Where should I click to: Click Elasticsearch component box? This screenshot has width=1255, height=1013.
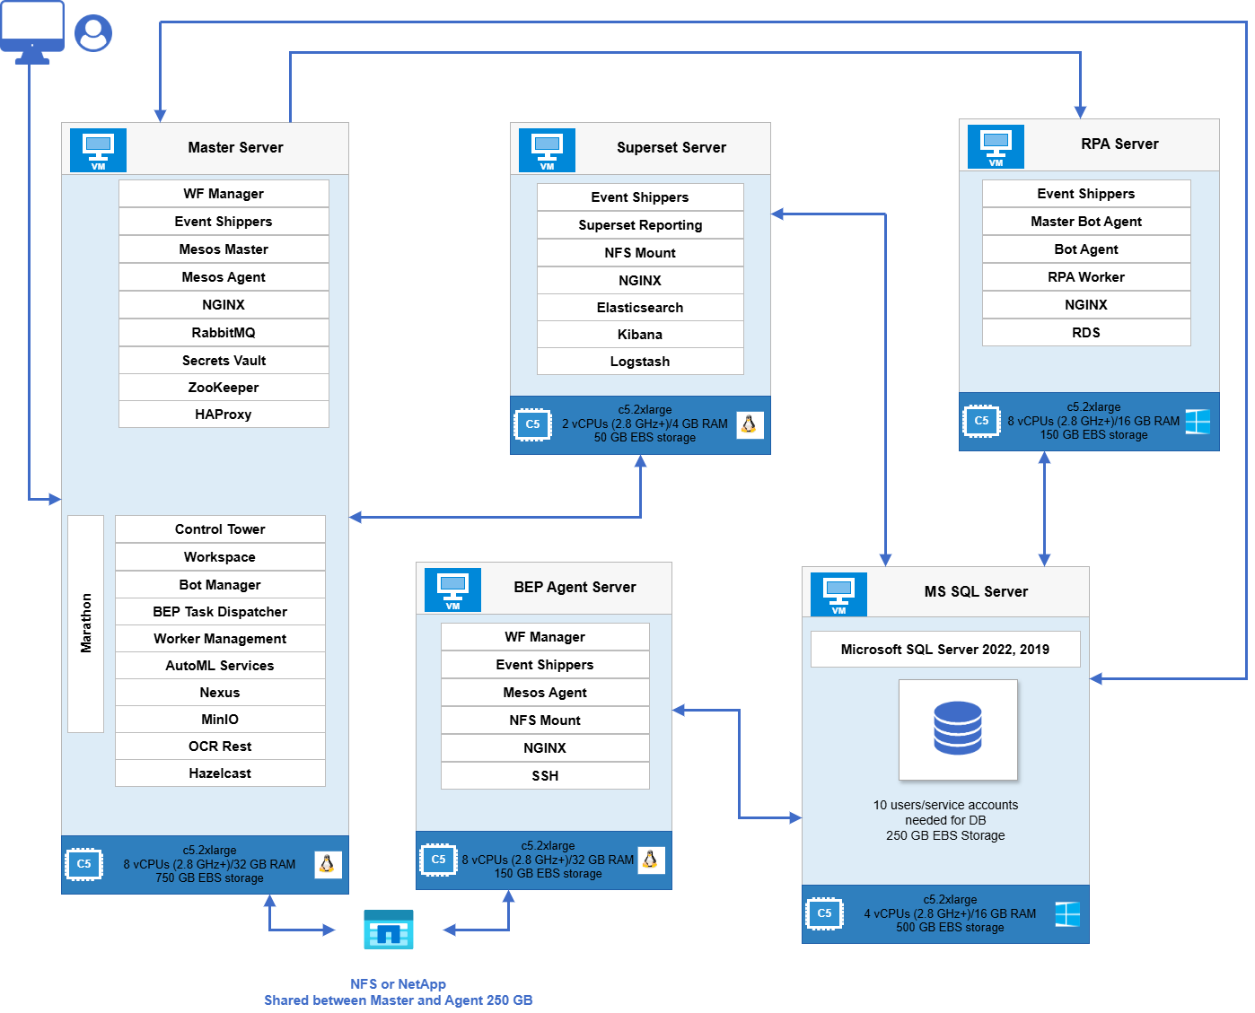click(640, 308)
